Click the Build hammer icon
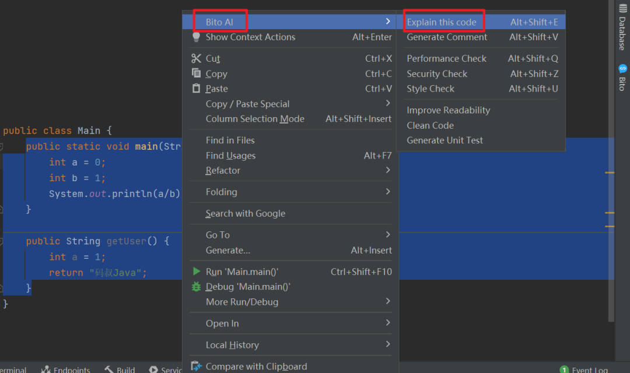This screenshot has height=373, width=630. 109,370
